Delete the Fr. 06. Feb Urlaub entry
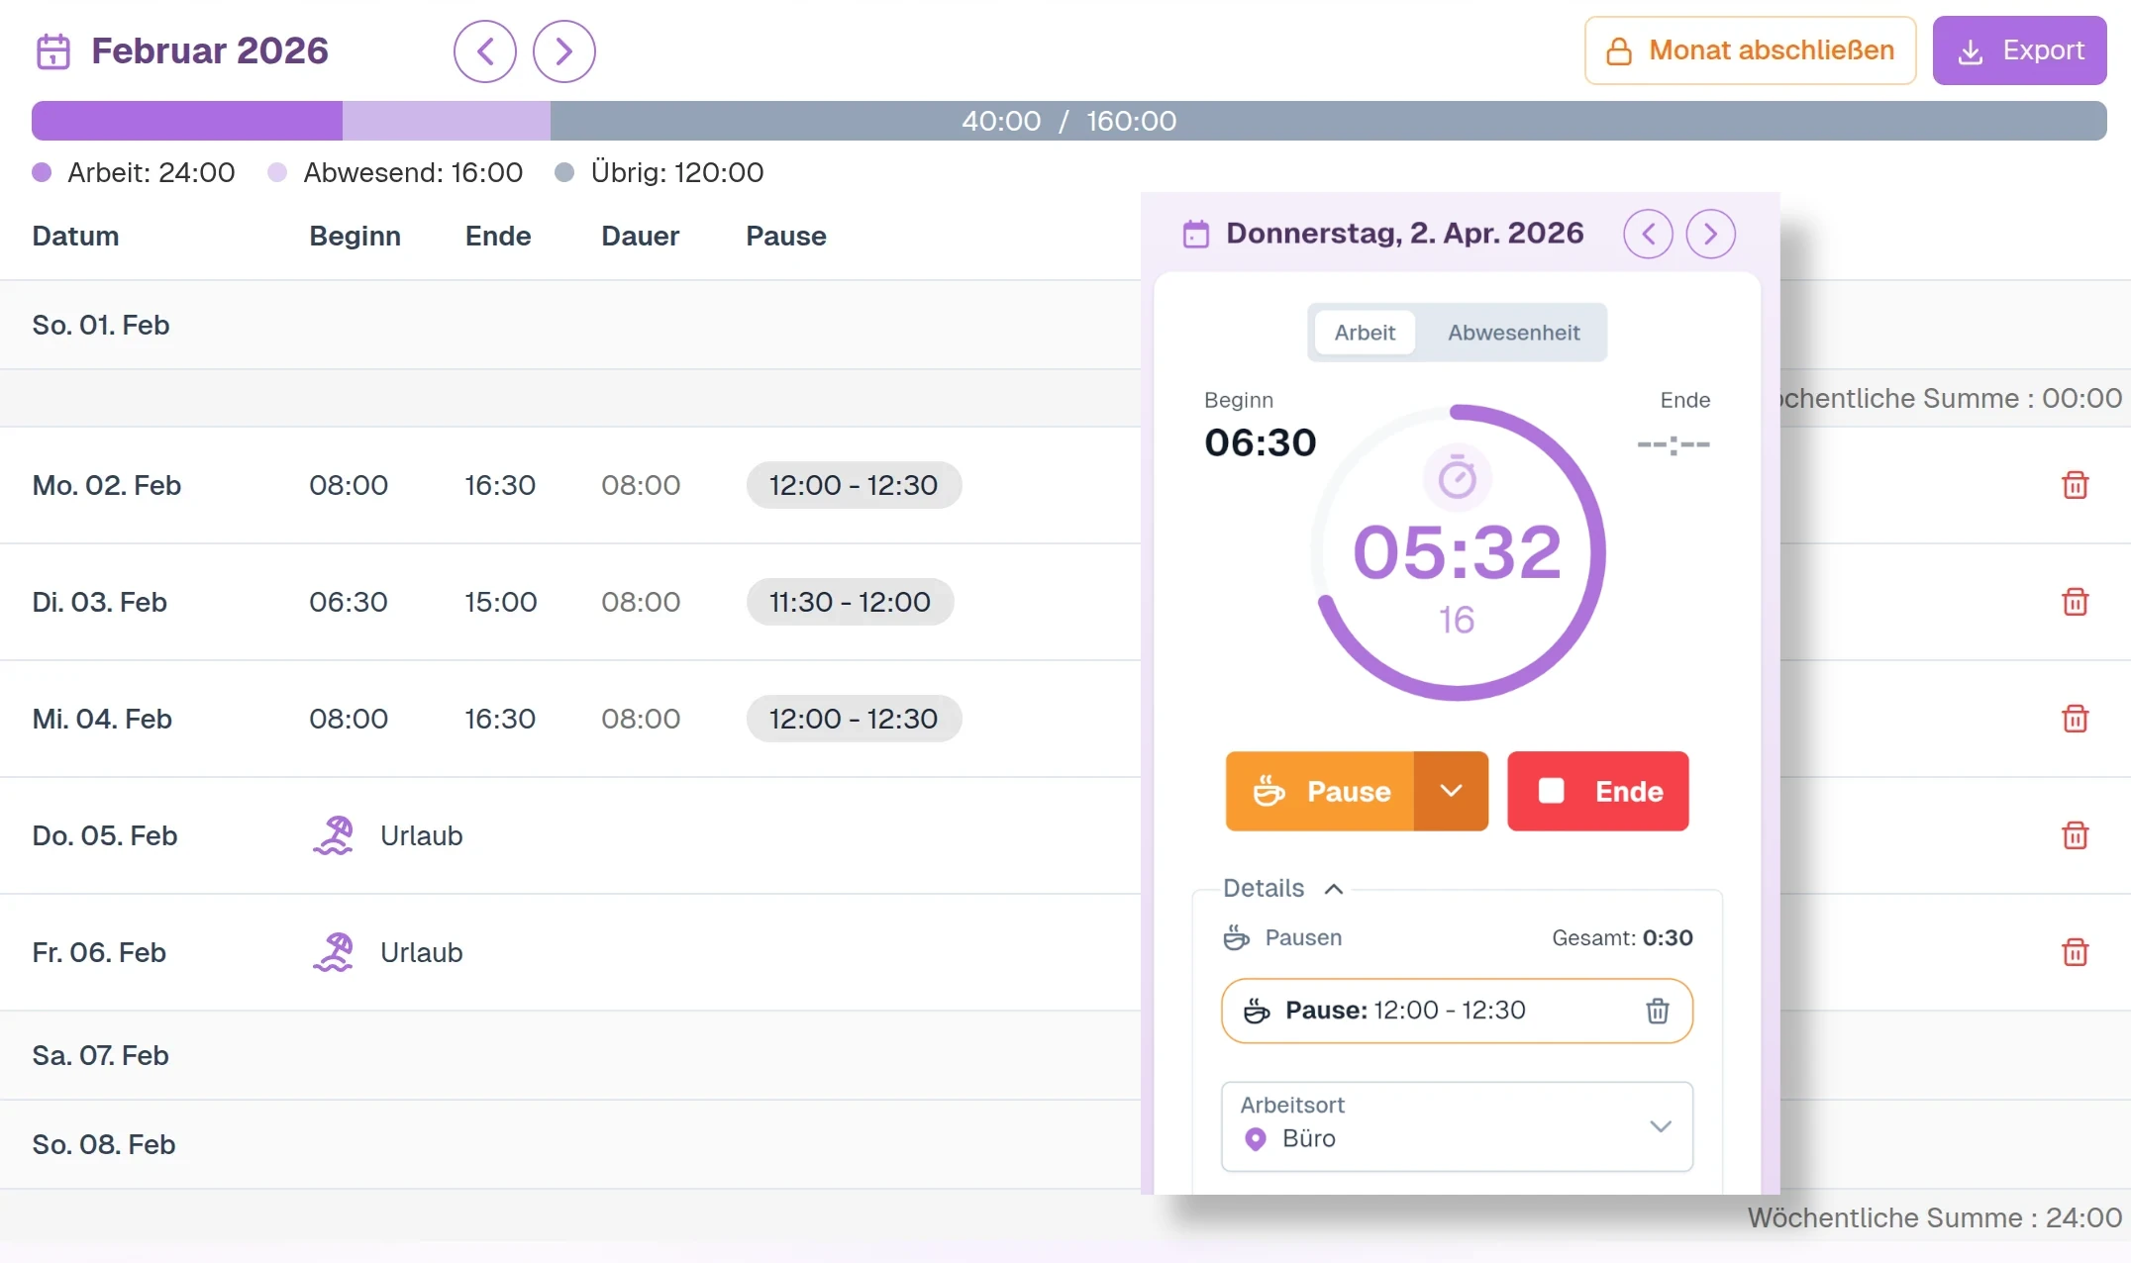 pyautogui.click(x=2076, y=952)
